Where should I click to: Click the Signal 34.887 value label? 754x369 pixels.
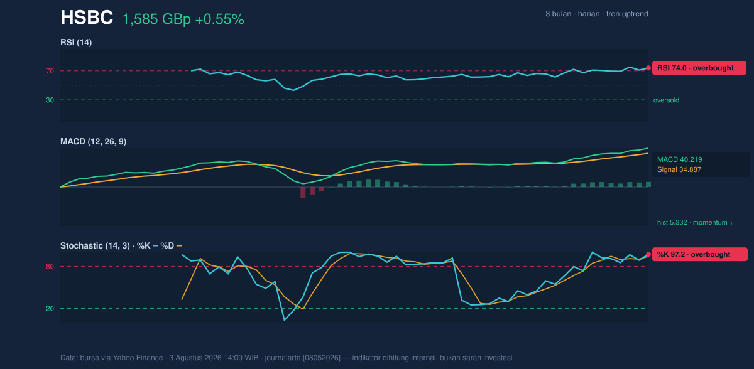[679, 169]
